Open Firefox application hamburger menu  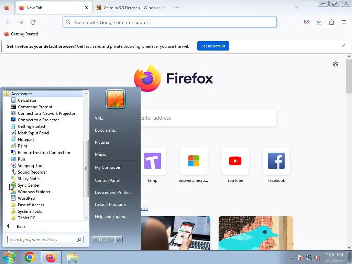(x=344, y=22)
